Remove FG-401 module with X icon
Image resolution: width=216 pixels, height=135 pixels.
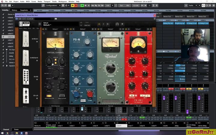151,29
